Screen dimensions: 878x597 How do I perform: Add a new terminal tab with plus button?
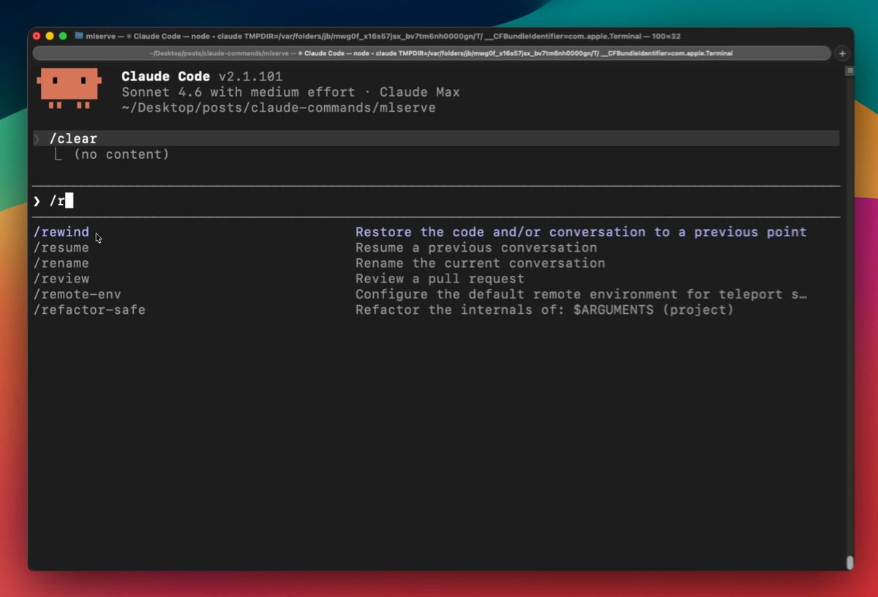pos(842,53)
